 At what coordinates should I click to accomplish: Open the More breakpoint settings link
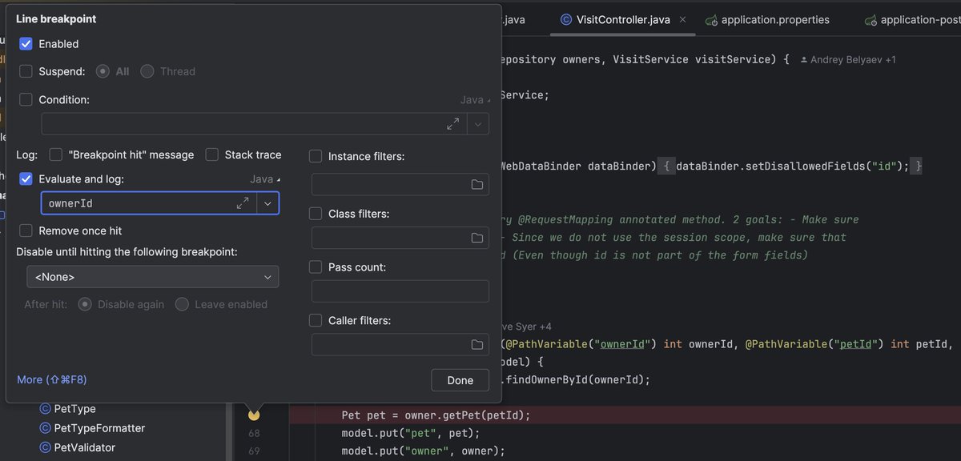pyautogui.click(x=52, y=379)
